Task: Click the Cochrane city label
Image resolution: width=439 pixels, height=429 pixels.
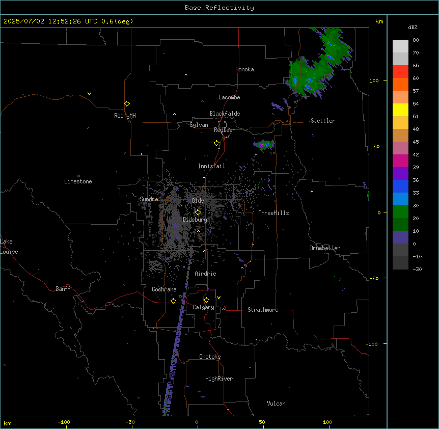Action: pyautogui.click(x=164, y=289)
